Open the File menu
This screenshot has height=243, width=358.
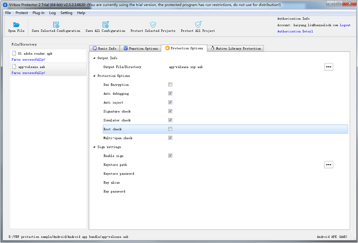tap(8, 13)
